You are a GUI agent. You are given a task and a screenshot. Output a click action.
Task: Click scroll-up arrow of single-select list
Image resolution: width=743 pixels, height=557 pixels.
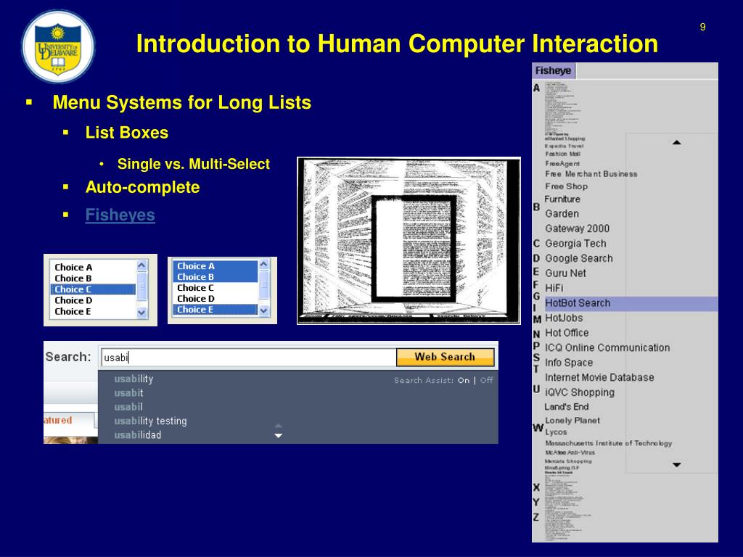pyautogui.click(x=141, y=265)
